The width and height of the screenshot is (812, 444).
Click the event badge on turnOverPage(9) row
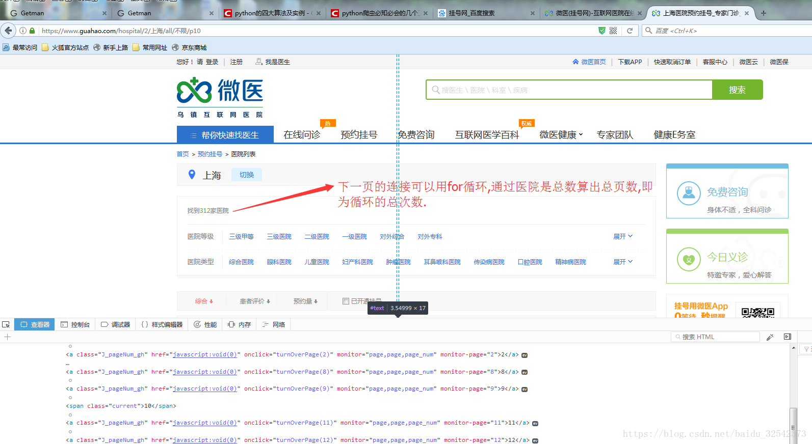(525, 389)
